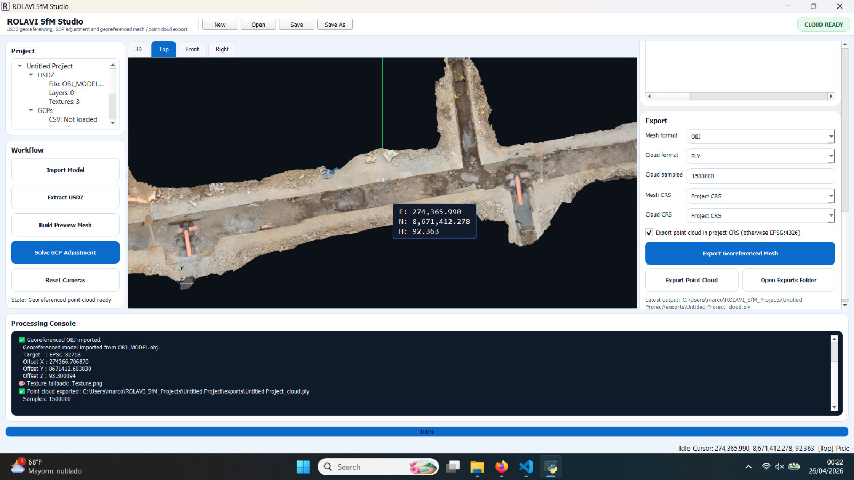
Task: Click the Open project button
Action: click(258, 25)
